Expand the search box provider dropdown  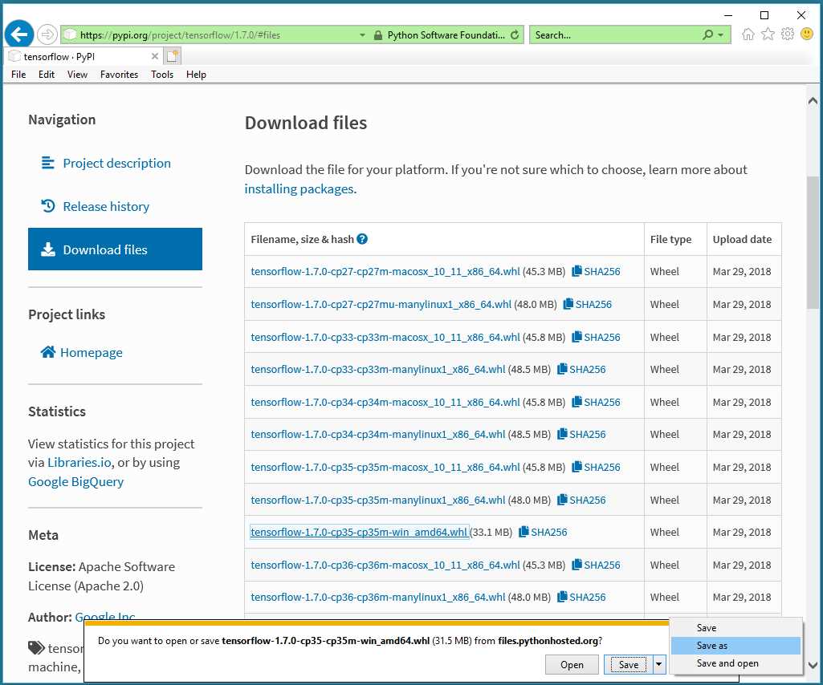[720, 34]
